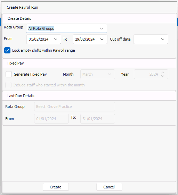The height and width of the screenshot is (195, 178).
Task: Click Last Run From date 01/01/2024
Action: tap(51, 119)
